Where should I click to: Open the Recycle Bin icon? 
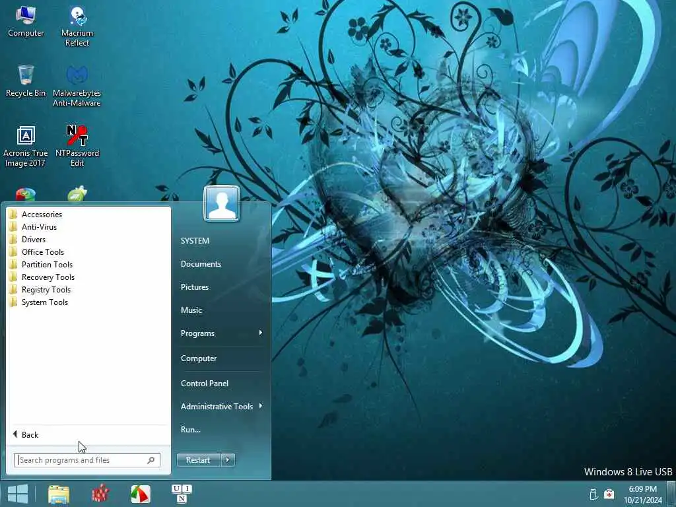click(26, 81)
